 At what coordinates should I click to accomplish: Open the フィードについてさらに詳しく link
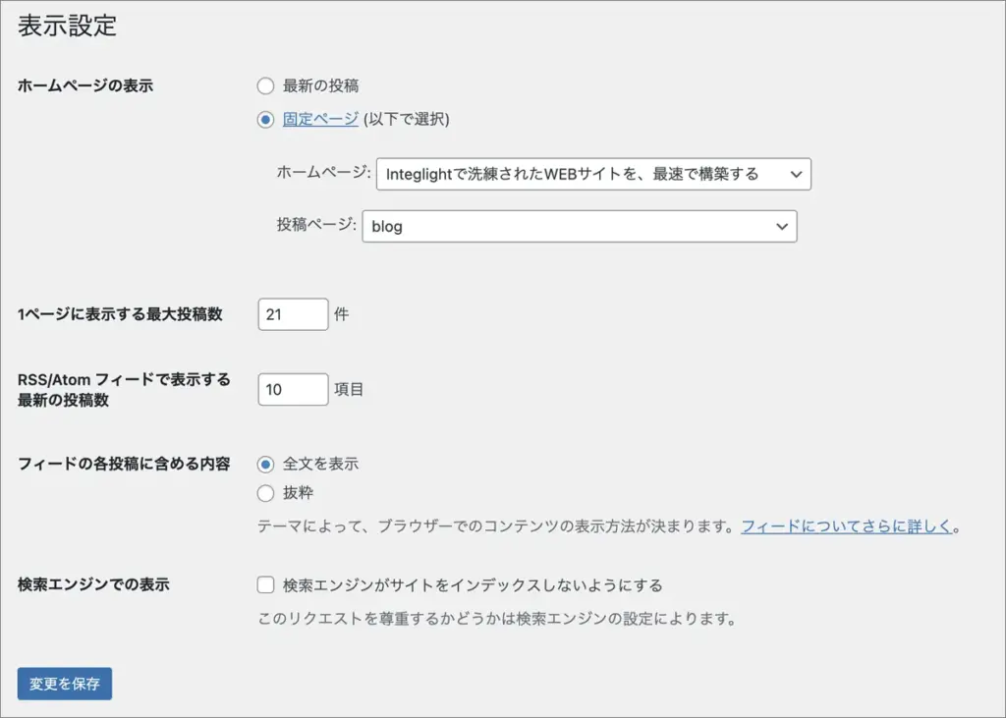click(x=846, y=525)
